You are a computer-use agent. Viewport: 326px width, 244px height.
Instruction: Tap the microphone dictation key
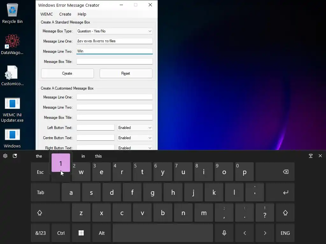pos(224,233)
